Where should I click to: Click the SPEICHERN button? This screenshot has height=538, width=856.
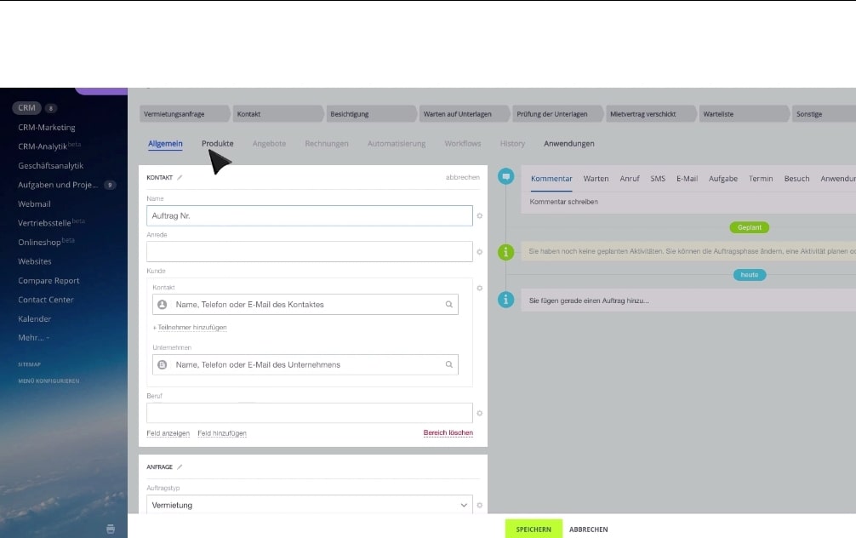tap(533, 528)
